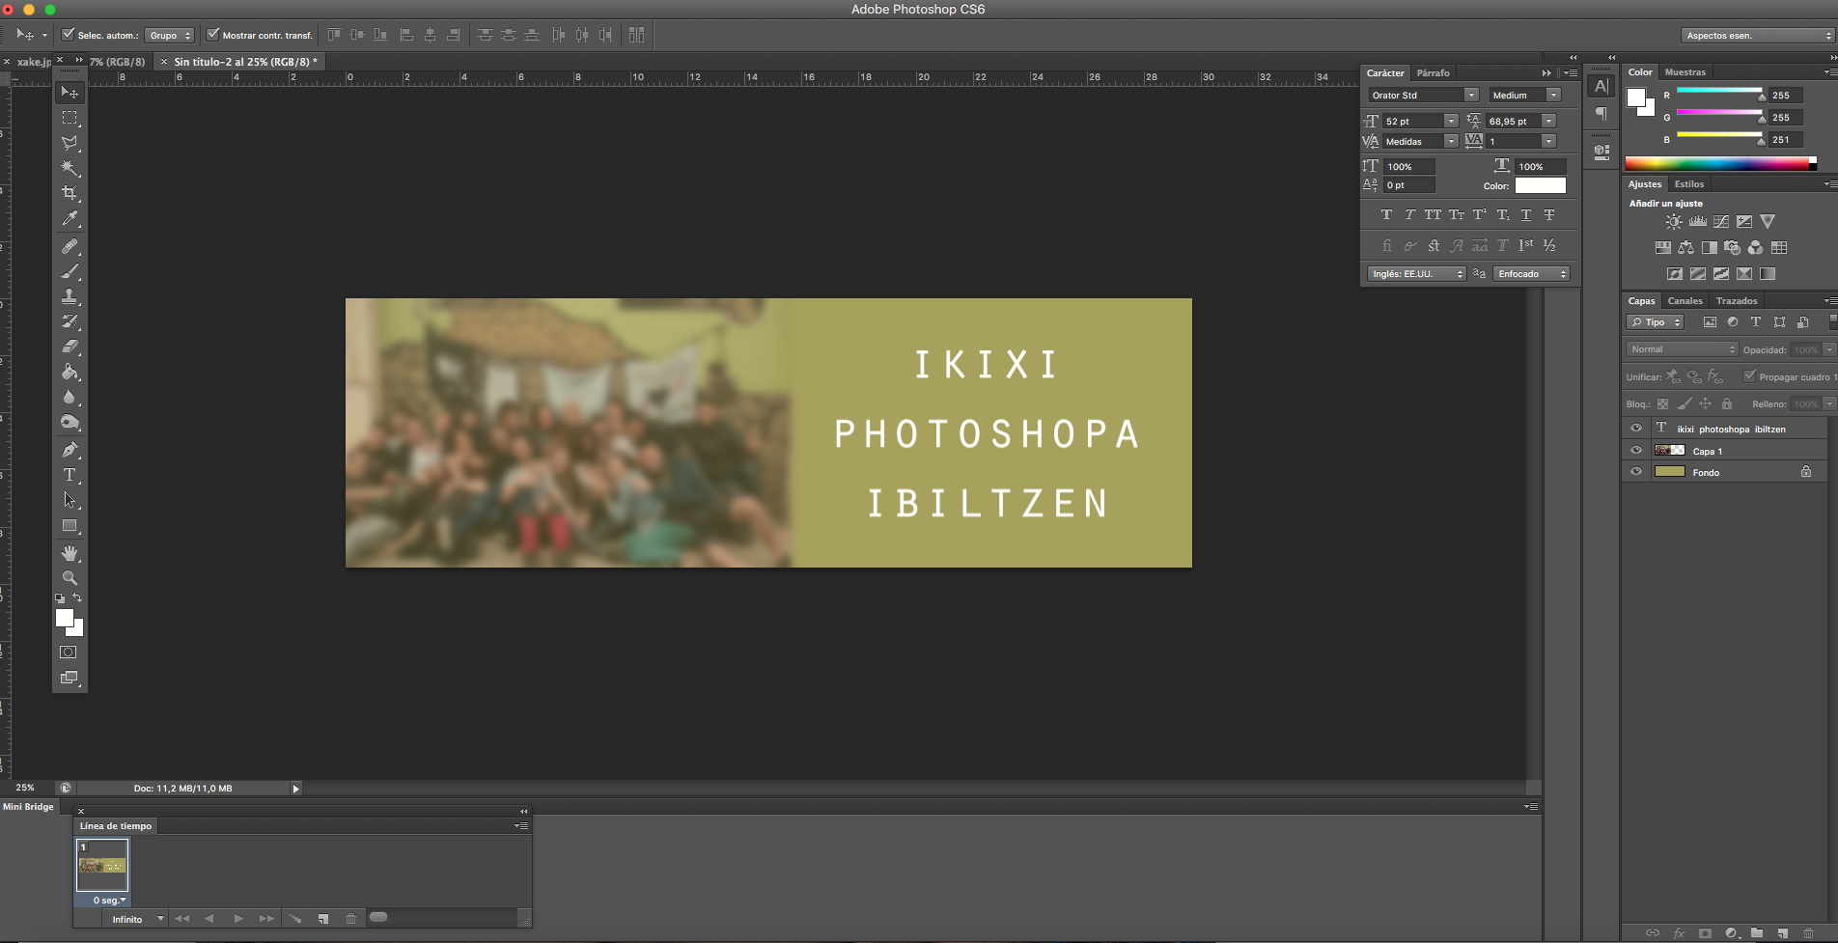Open the Grupo auto-select dropdown
Screen dimensions: 1838x943
pyautogui.click(x=170, y=35)
